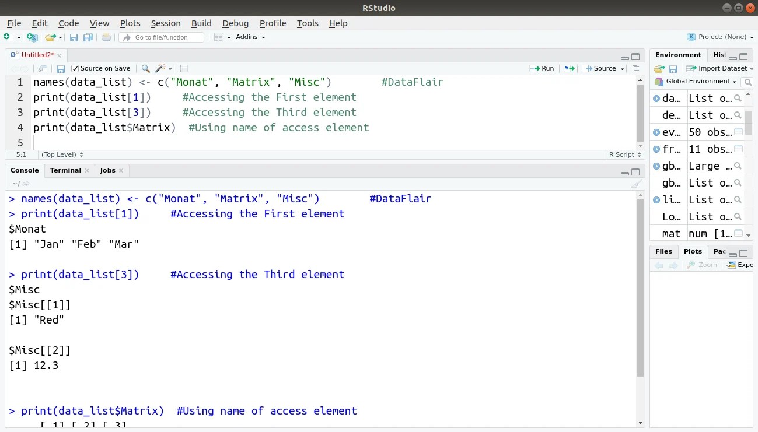The height and width of the screenshot is (432, 758).
Task: Click the Print icon in the main toolbar
Action: pyautogui.click(x=105, y=37)
